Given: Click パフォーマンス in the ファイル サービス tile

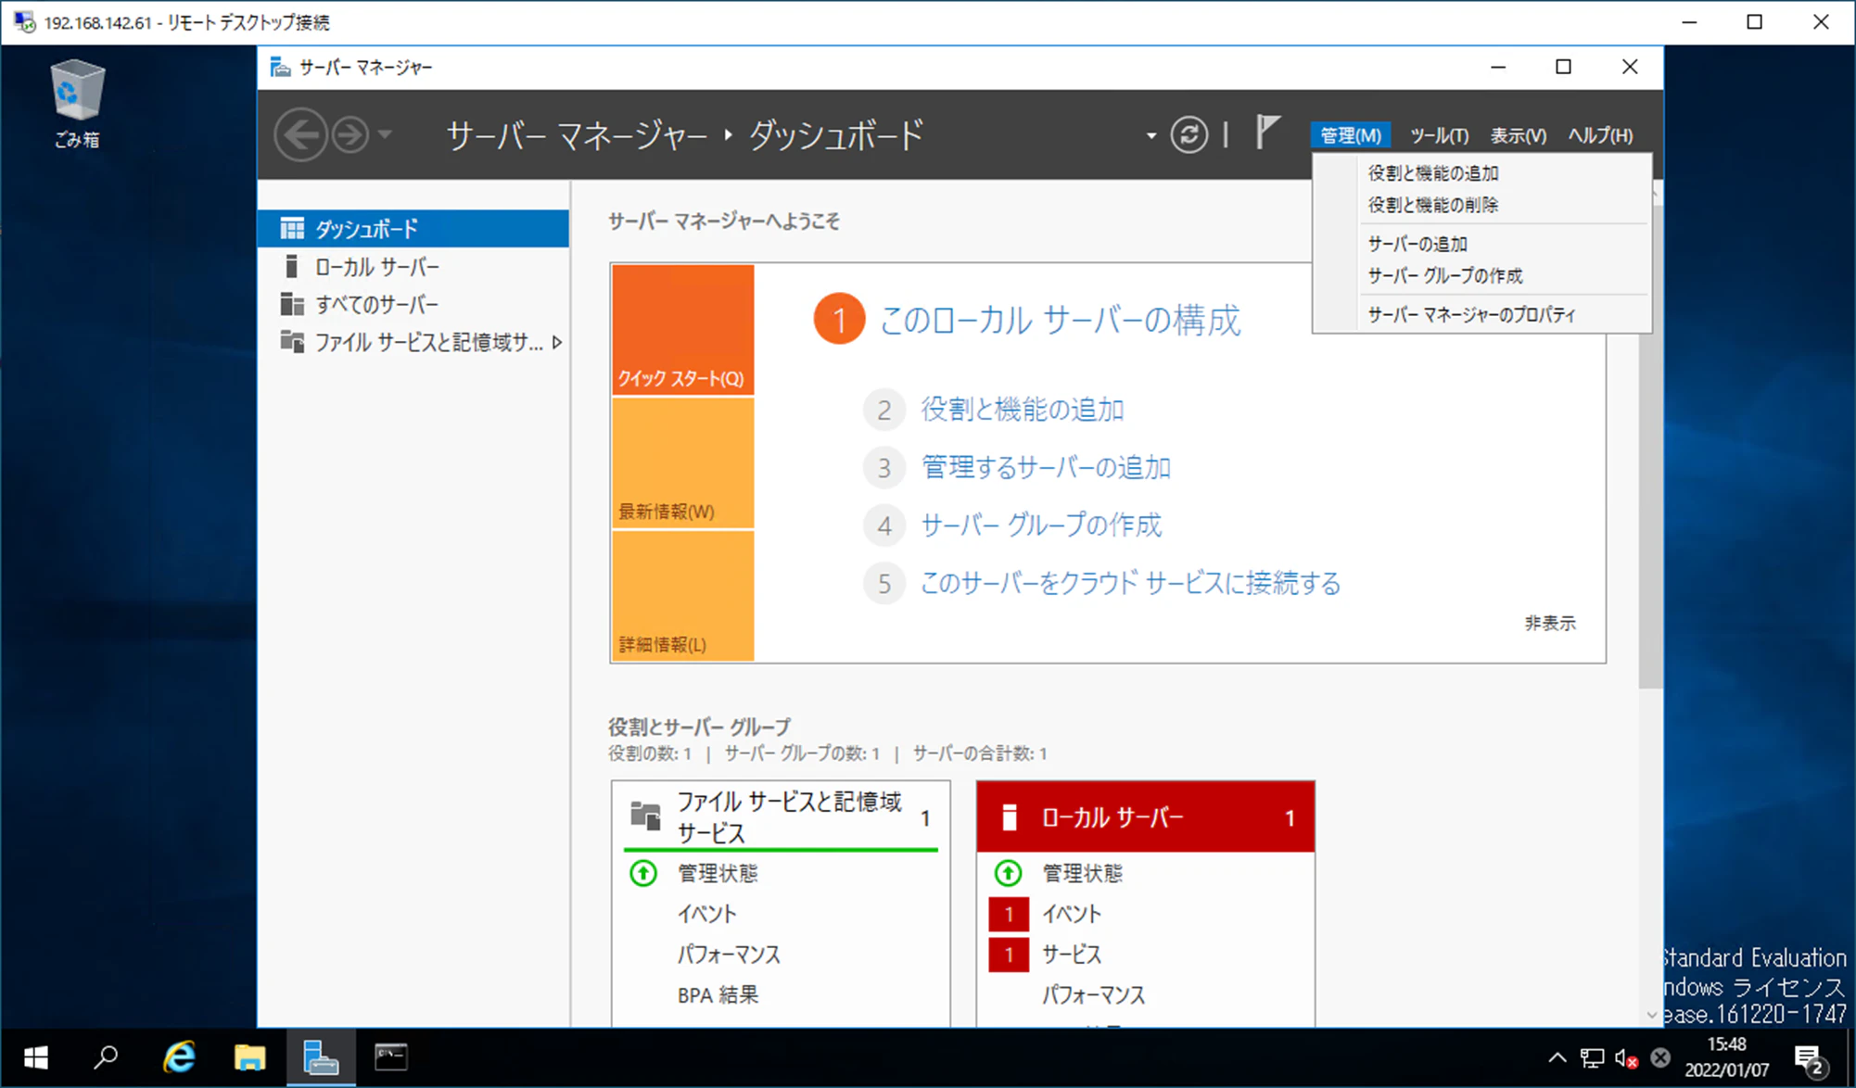Looking at the screenshot, I should (x=729, y=955).
